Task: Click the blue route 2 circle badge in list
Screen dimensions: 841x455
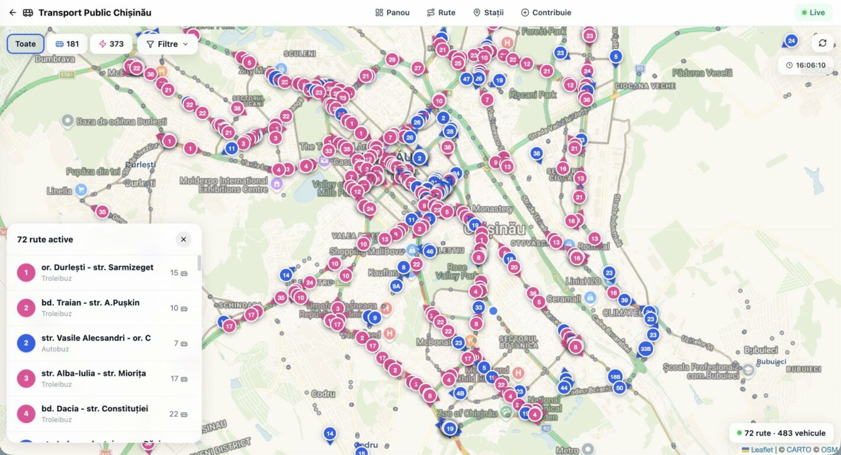Action: tap(26, 343)
